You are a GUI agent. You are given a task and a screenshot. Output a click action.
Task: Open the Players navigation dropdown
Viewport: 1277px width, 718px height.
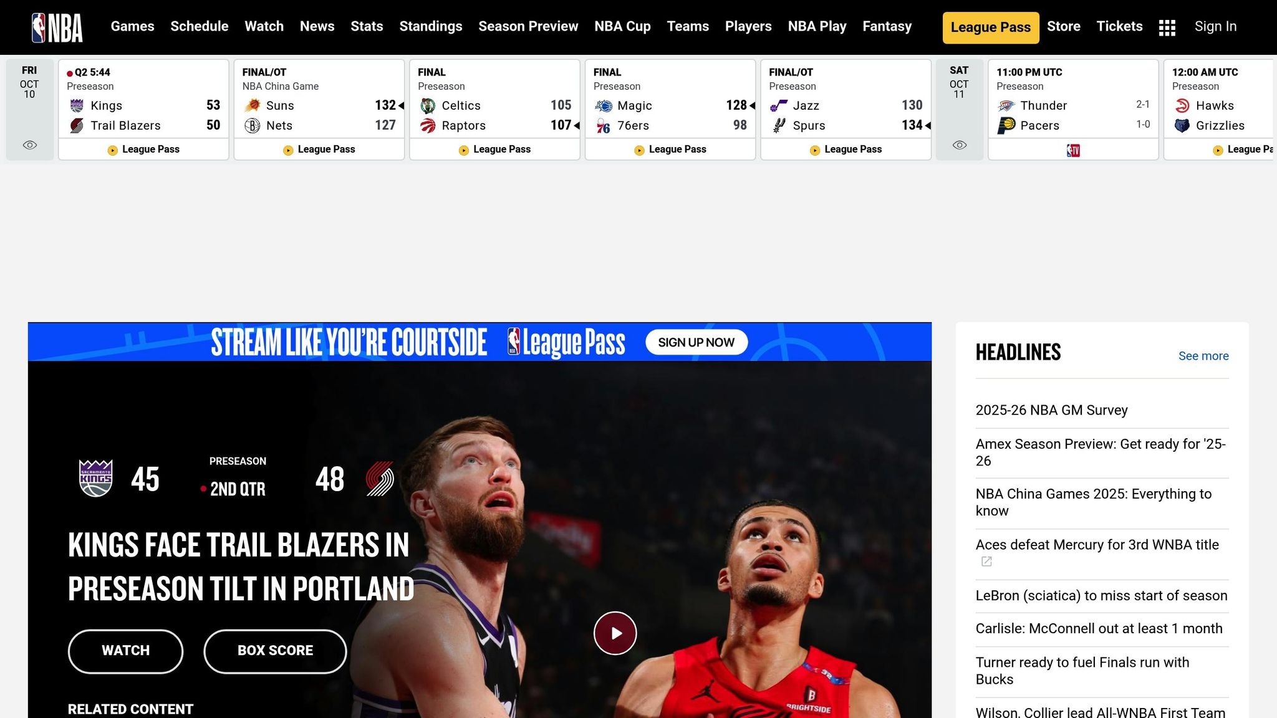(x=748, y=26)
